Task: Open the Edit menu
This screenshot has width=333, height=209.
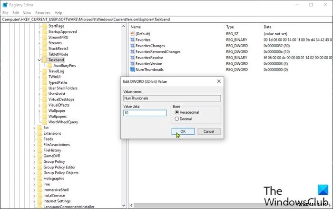Action: 16,13
